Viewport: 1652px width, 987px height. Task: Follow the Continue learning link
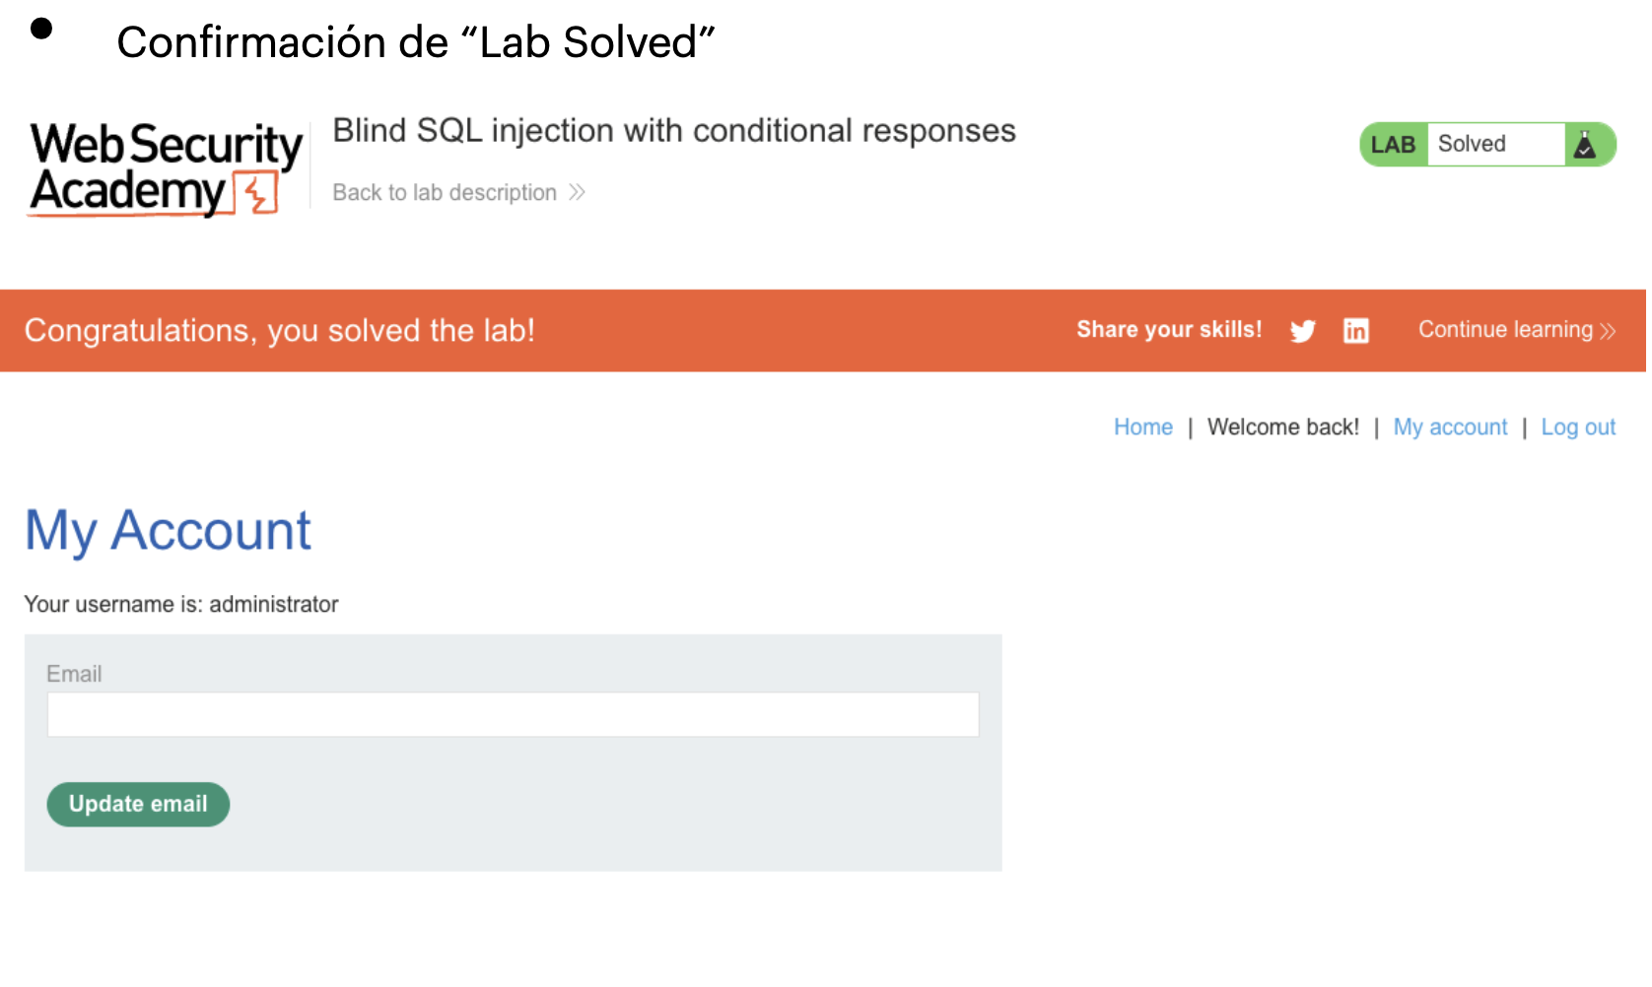pos(1504,330)
